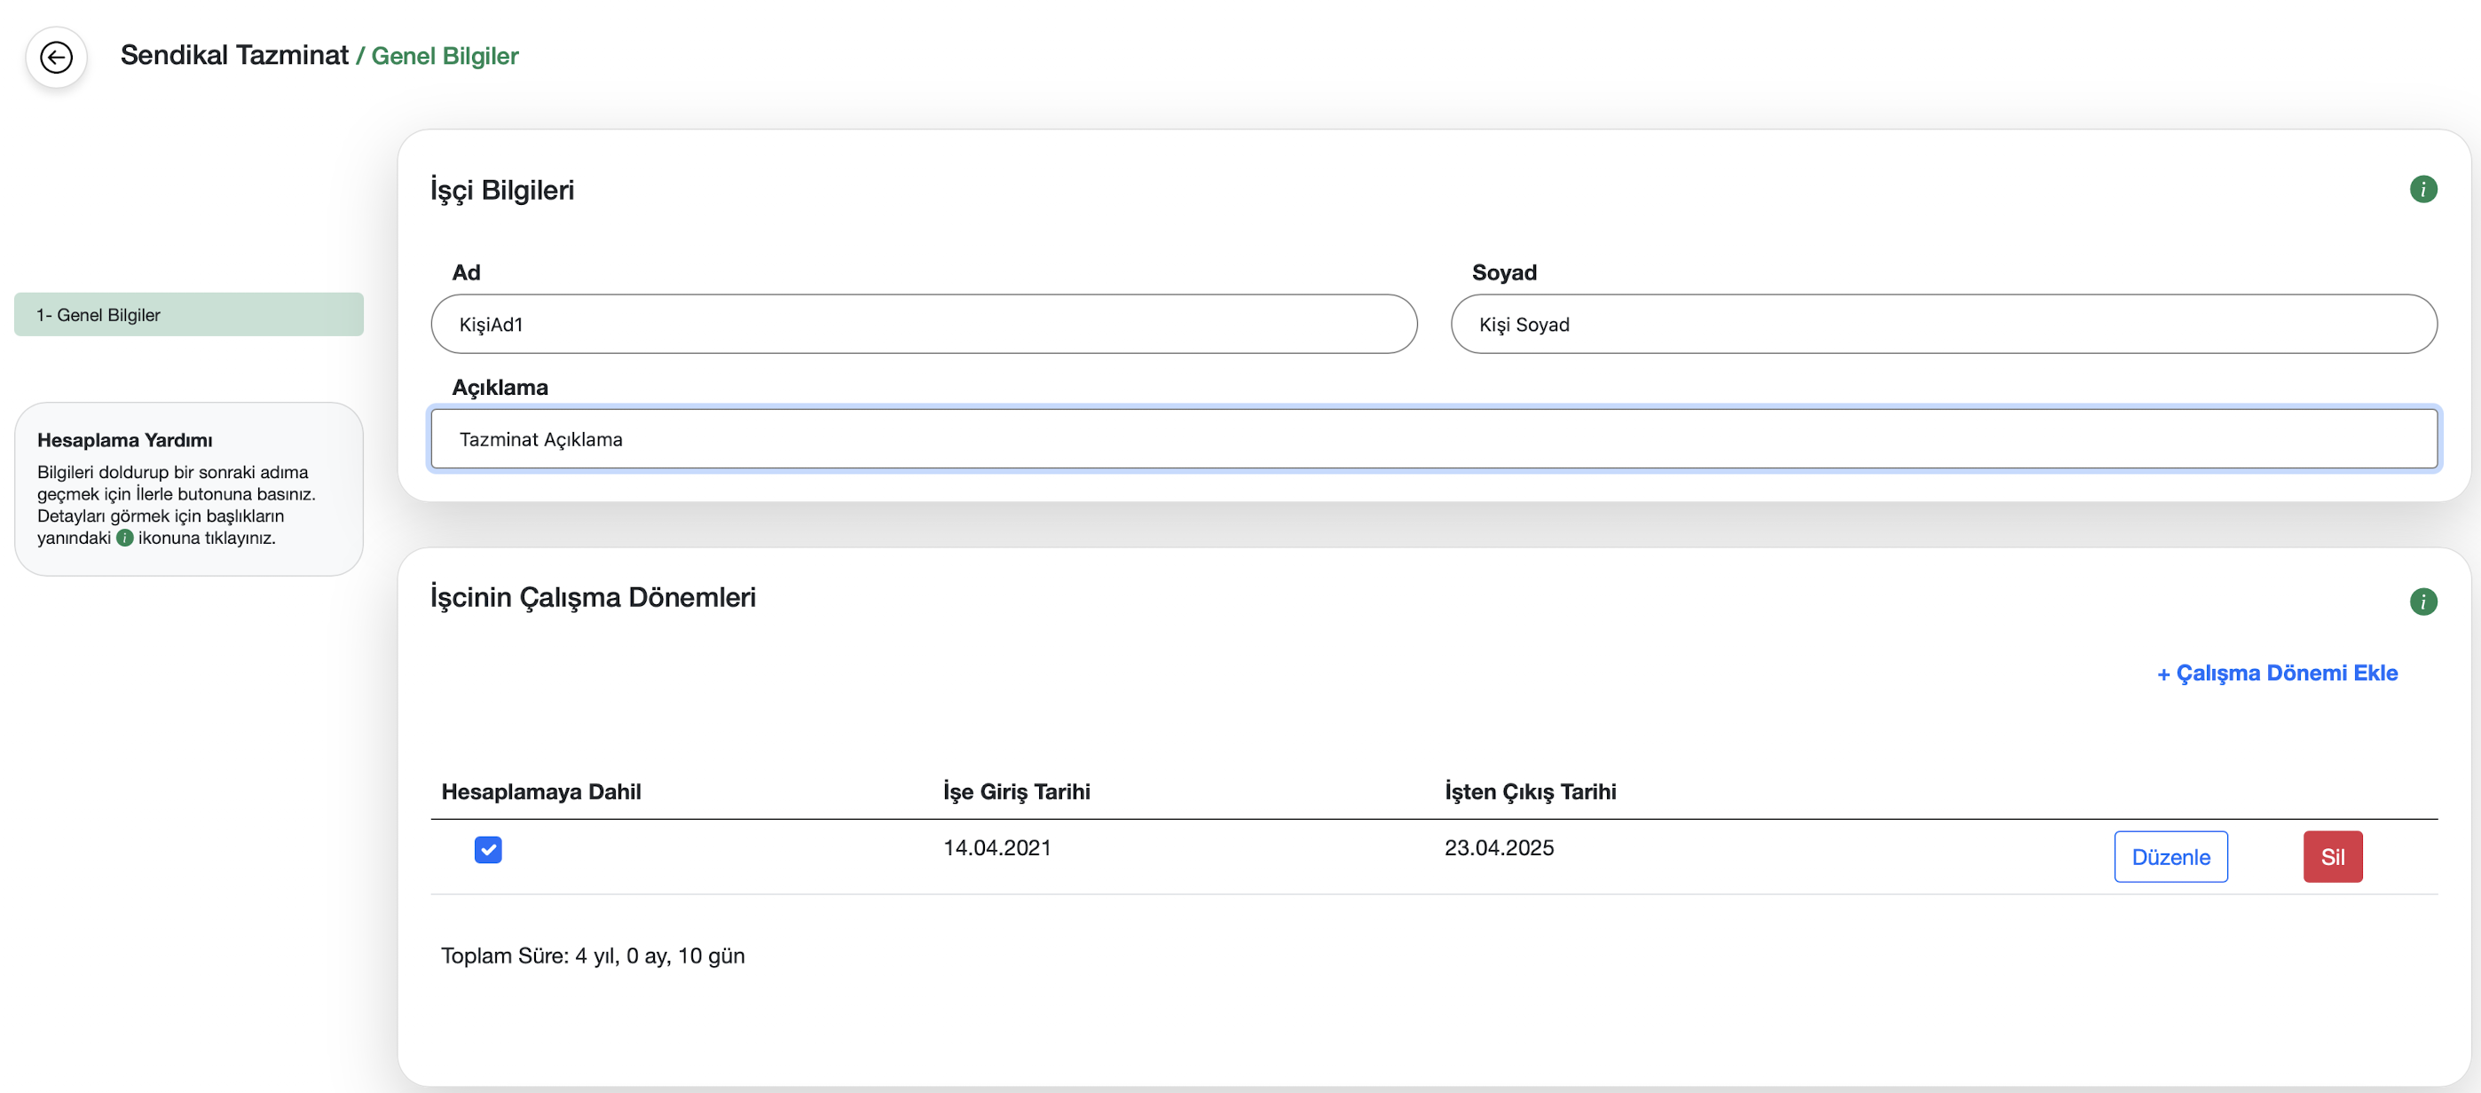The height and width of the screenshot is (1093, 2481).
Task: Click green info icon in Hesaplama Yardımı
Action: point(124,539)
